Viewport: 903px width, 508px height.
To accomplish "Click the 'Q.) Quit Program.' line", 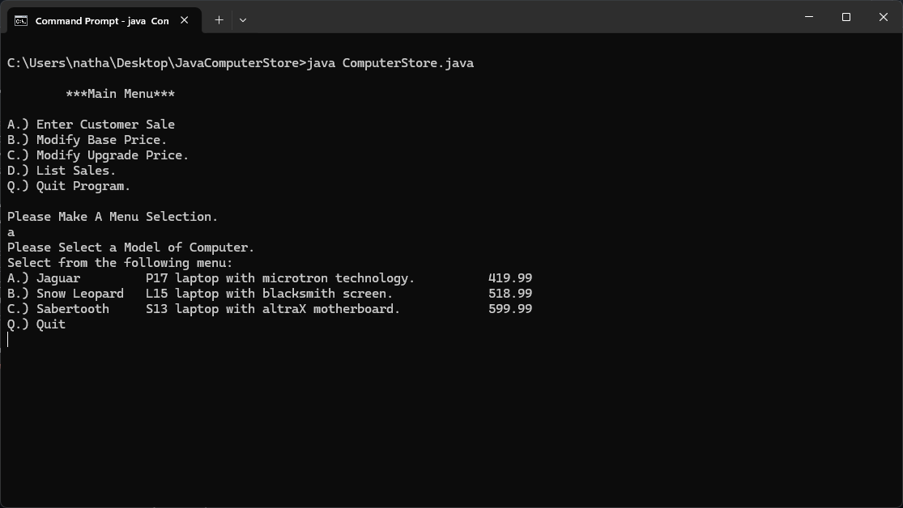I will pyautogui.click(x=69, y=185).
